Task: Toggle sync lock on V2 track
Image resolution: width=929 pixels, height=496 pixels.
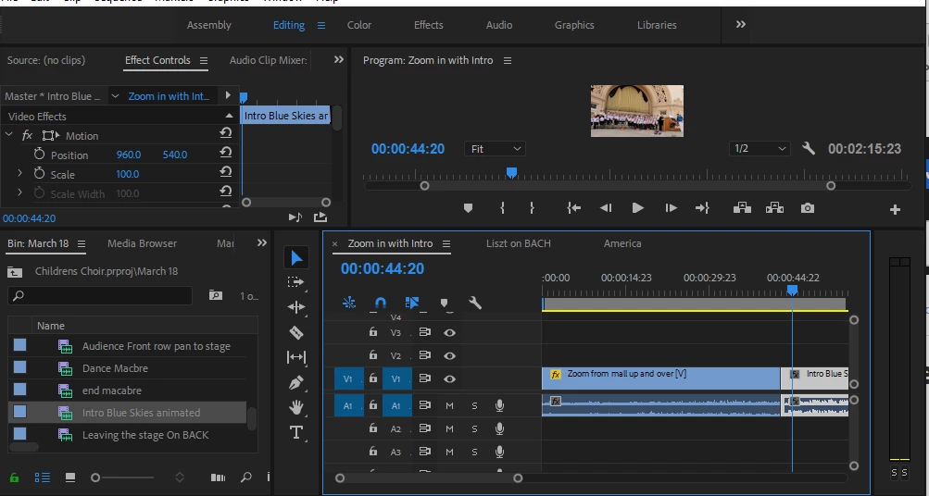Action: point(425,355)
